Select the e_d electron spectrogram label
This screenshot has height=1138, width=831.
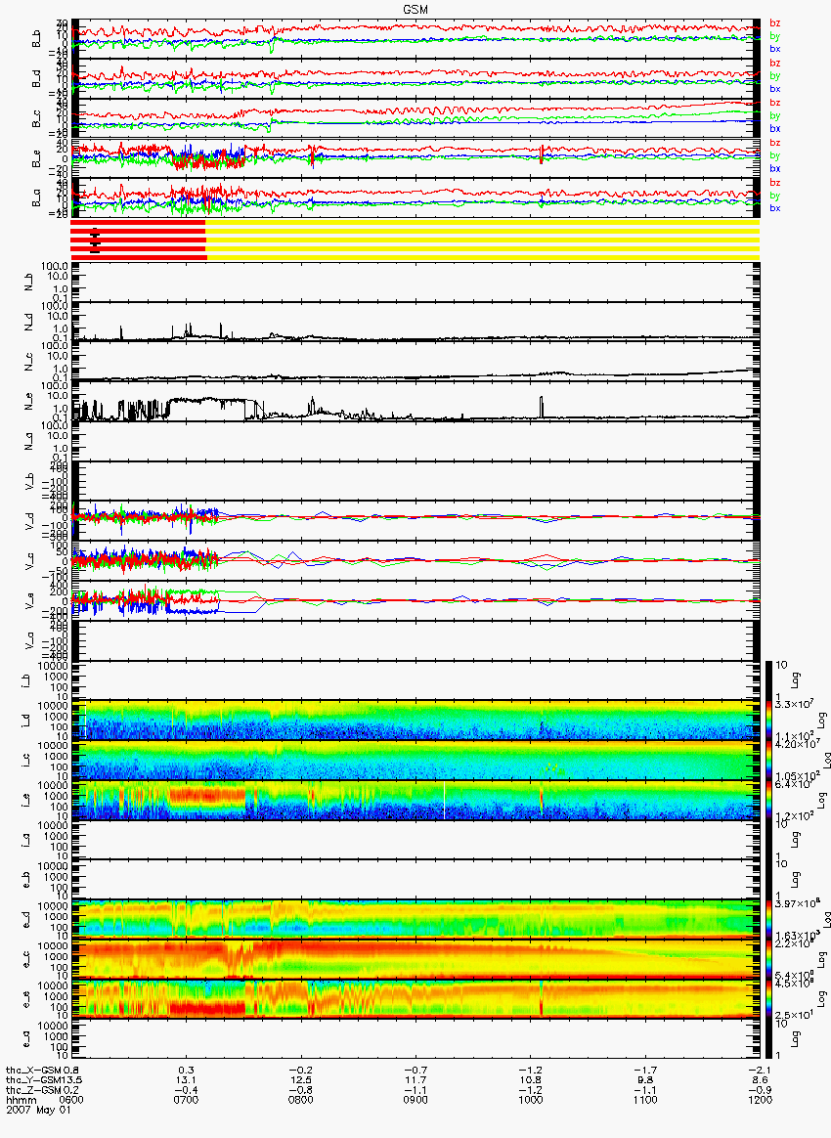coord(25,920)
